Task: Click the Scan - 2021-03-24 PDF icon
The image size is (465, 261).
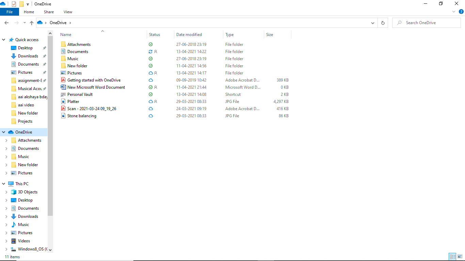Action: (x=63, y=109)
